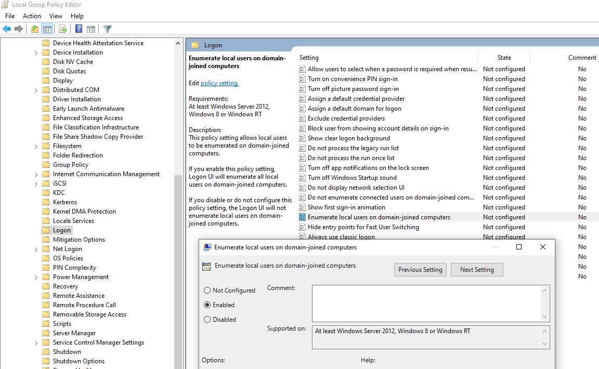Expand the Distributed COM folder

coord(36,90)
